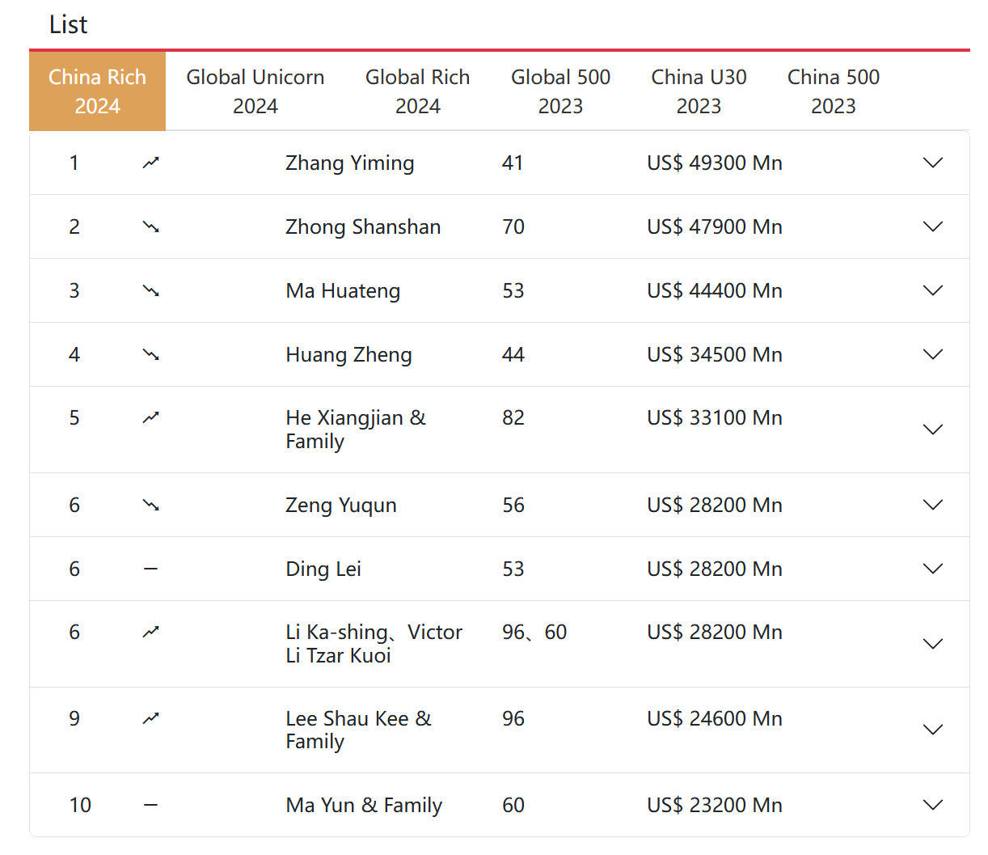This screenshot has height=855, width=988.
Task: Select the highlighted China Rich 2024 tab
Action: point(97,91)
